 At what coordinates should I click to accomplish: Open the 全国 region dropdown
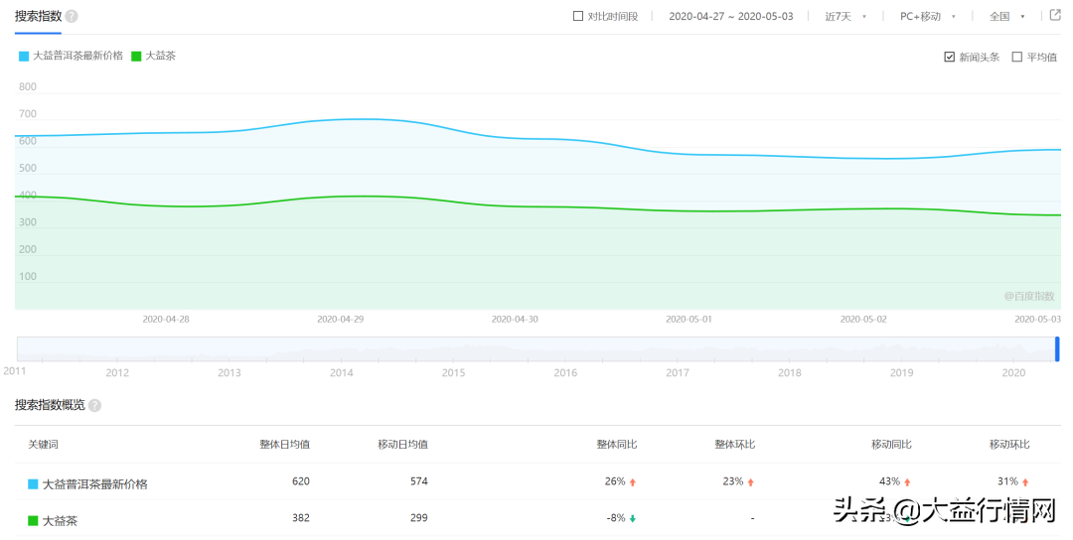[1007, 17]
